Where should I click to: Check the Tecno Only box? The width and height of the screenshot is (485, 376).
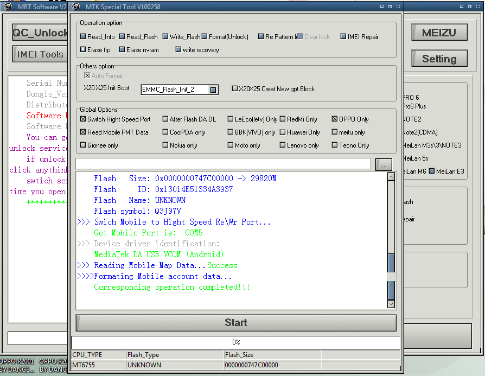[x=335, y=145]
